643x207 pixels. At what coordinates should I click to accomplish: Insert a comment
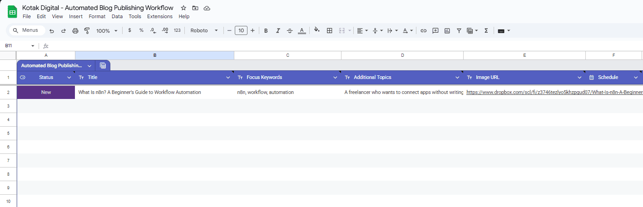coord(435,30)
